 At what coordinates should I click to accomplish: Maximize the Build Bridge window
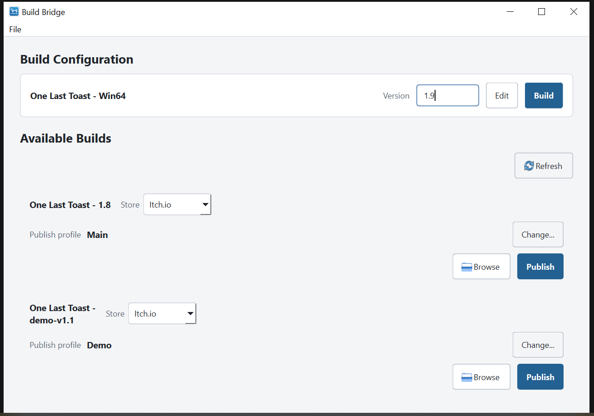(541, 12)
